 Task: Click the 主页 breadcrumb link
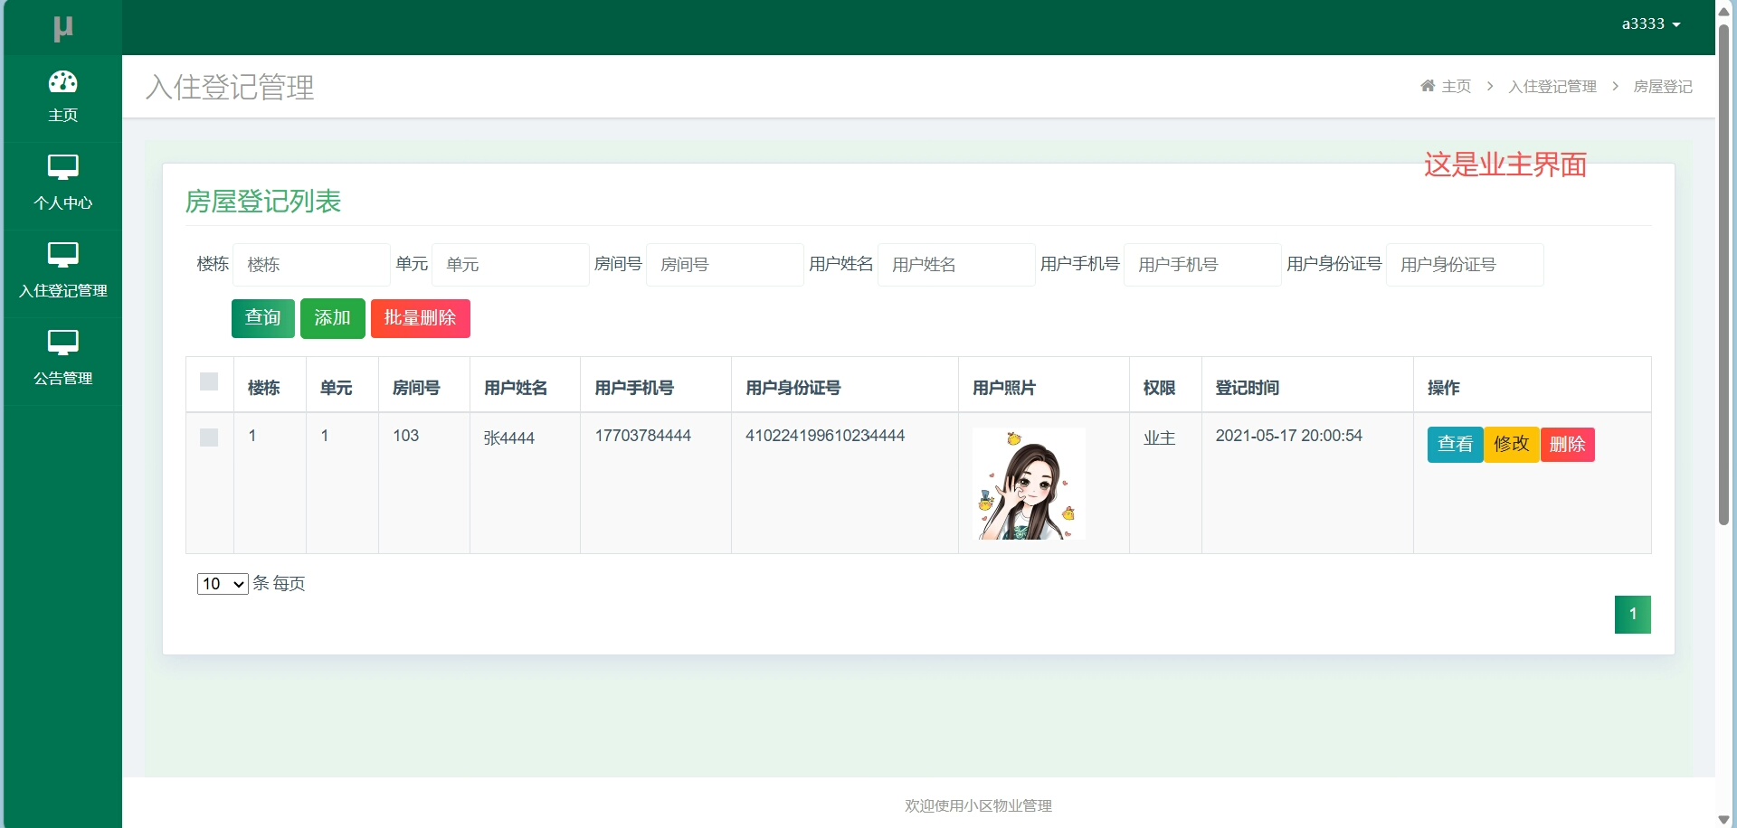pos(1457,87)
